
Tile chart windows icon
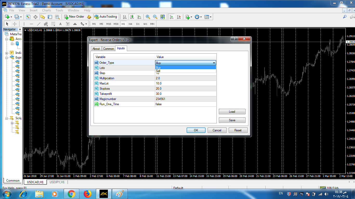point(162,17)
